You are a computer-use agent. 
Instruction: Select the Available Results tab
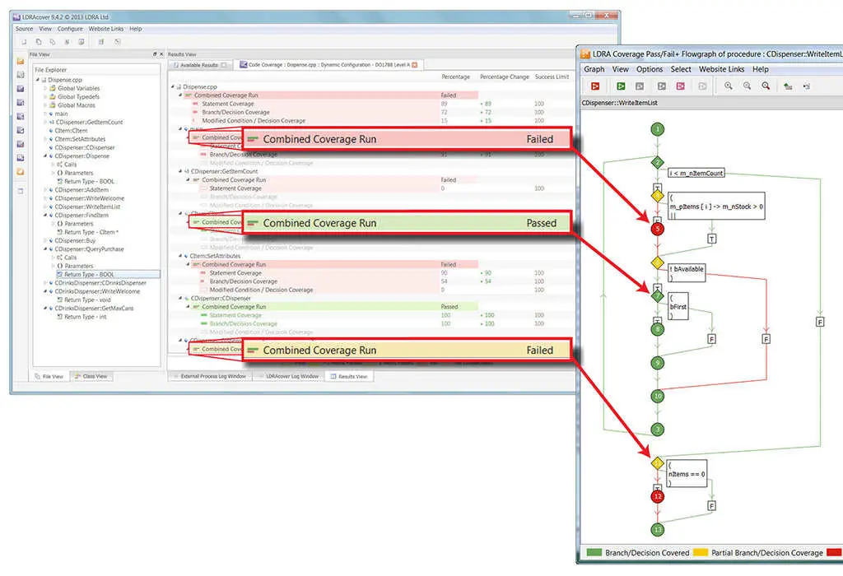(198, 64)
